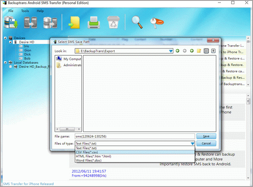
Task: Click scroll left arrow in dialog sidebar
Action: 57,129
